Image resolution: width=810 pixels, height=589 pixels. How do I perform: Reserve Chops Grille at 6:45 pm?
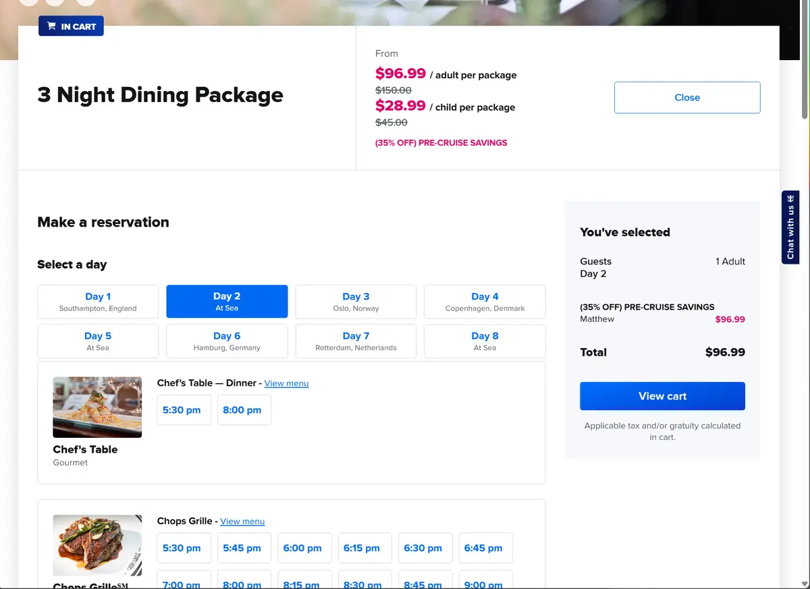[483, 548]
